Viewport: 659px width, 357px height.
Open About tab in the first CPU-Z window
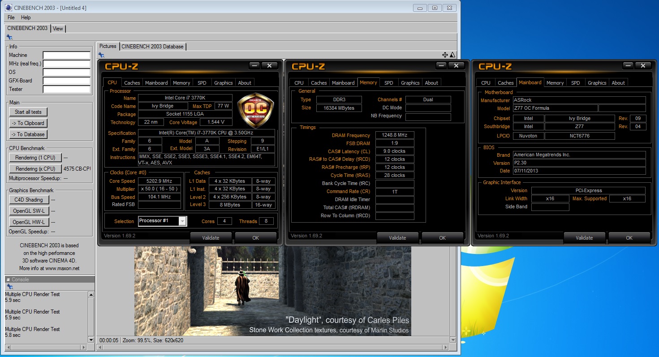pyautogui.click(x=245, y=83)
